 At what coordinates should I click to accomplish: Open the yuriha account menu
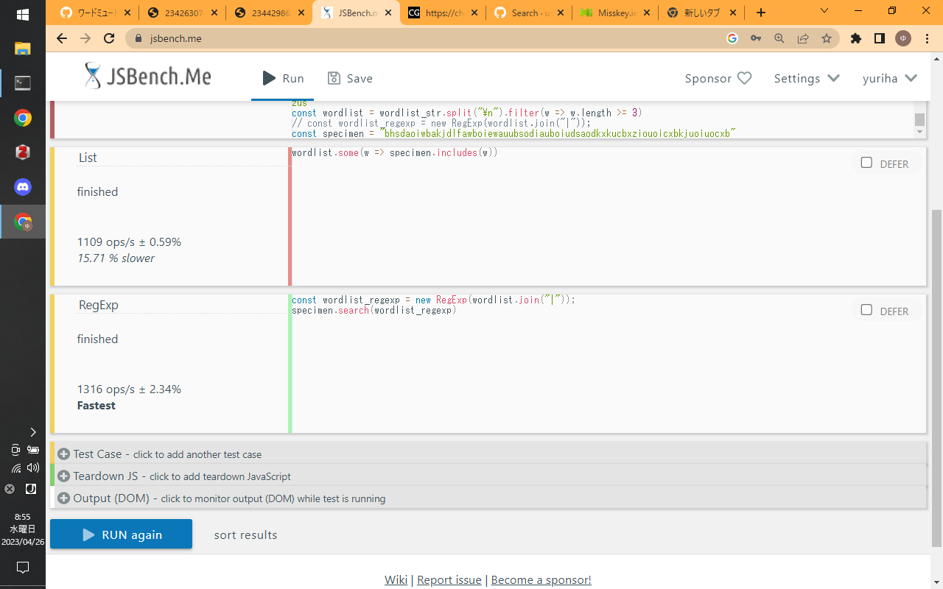pos(890,78)
